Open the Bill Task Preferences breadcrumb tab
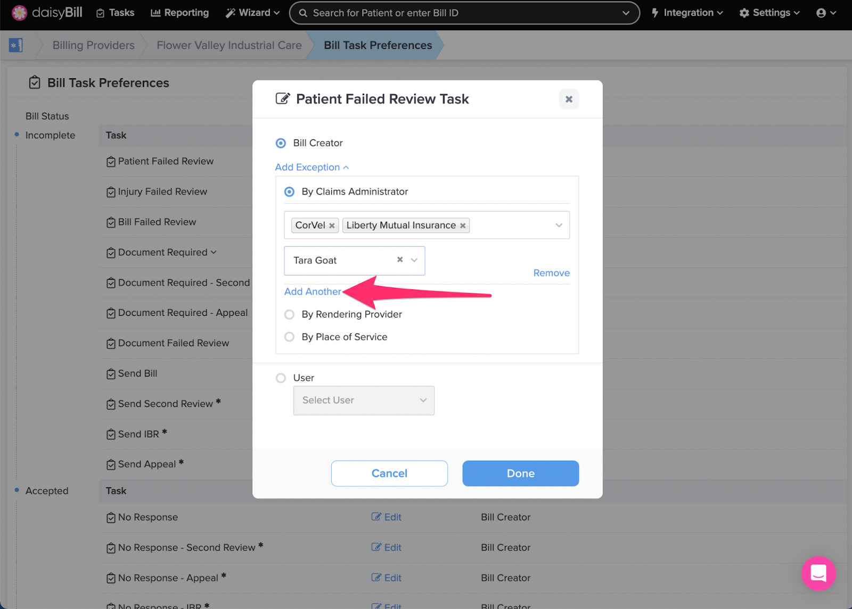852x609 pixels. [378, 45]
